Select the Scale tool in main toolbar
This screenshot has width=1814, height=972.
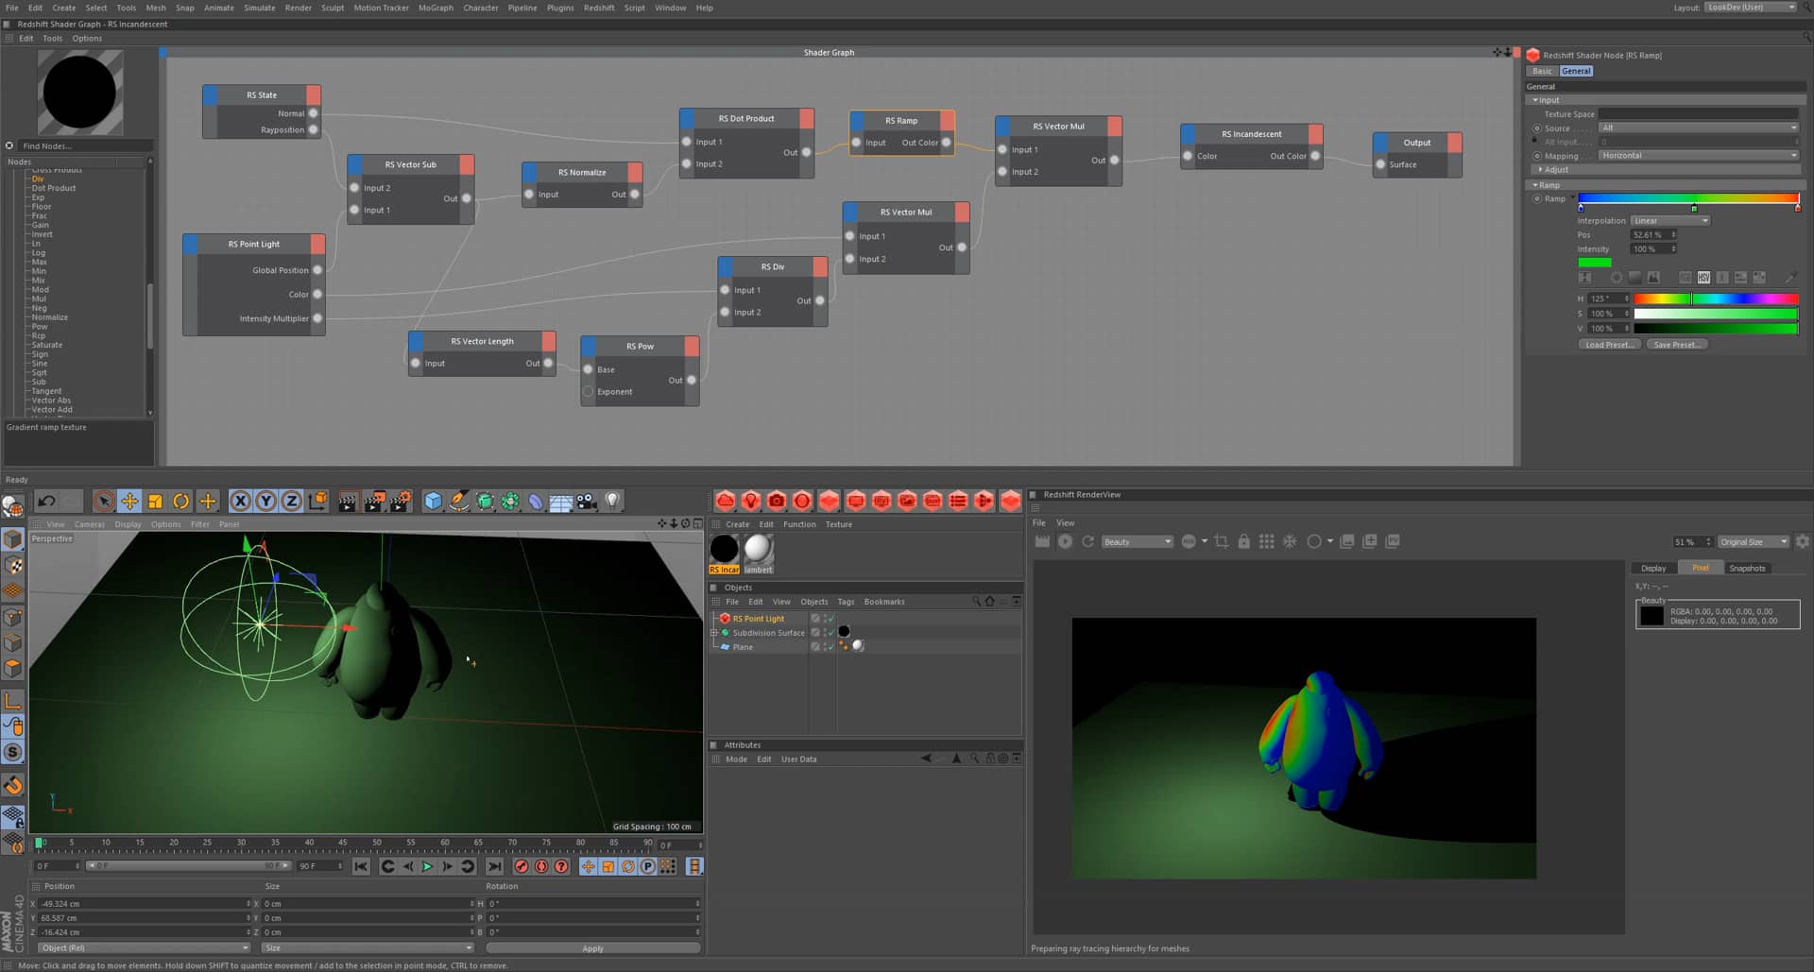pyautogui.click(x=155, y=501)
